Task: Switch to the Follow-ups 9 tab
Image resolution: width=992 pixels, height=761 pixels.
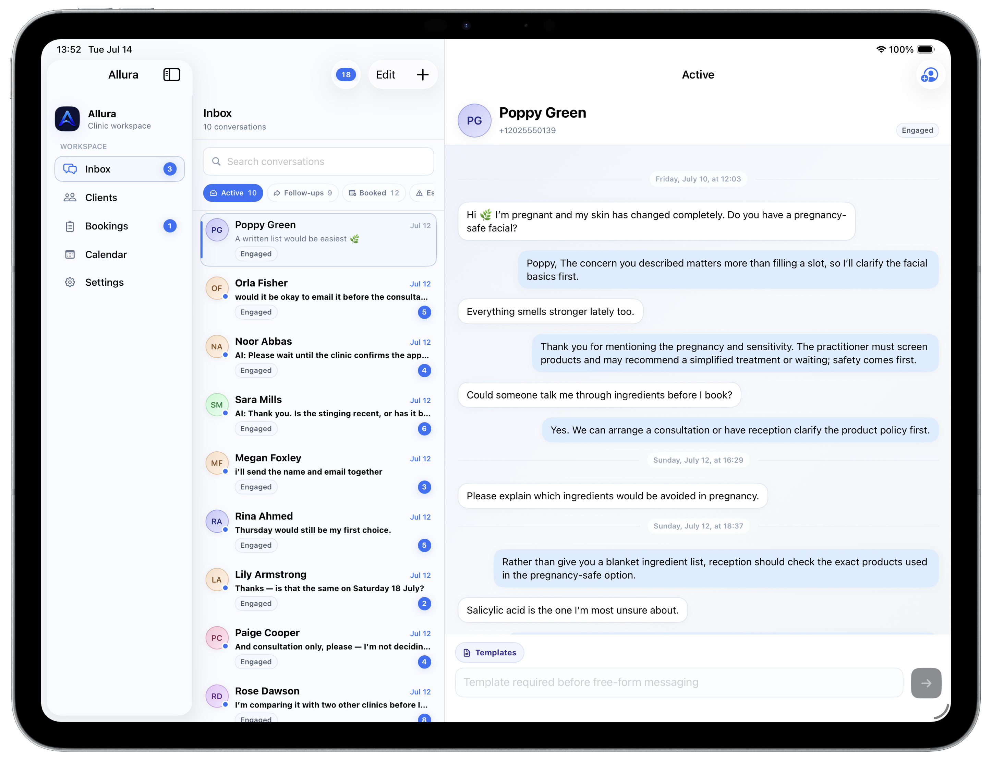Action: pyautogui.click(x=302, y=193)
